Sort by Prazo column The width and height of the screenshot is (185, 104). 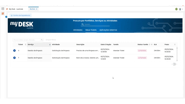coord(175,44)
